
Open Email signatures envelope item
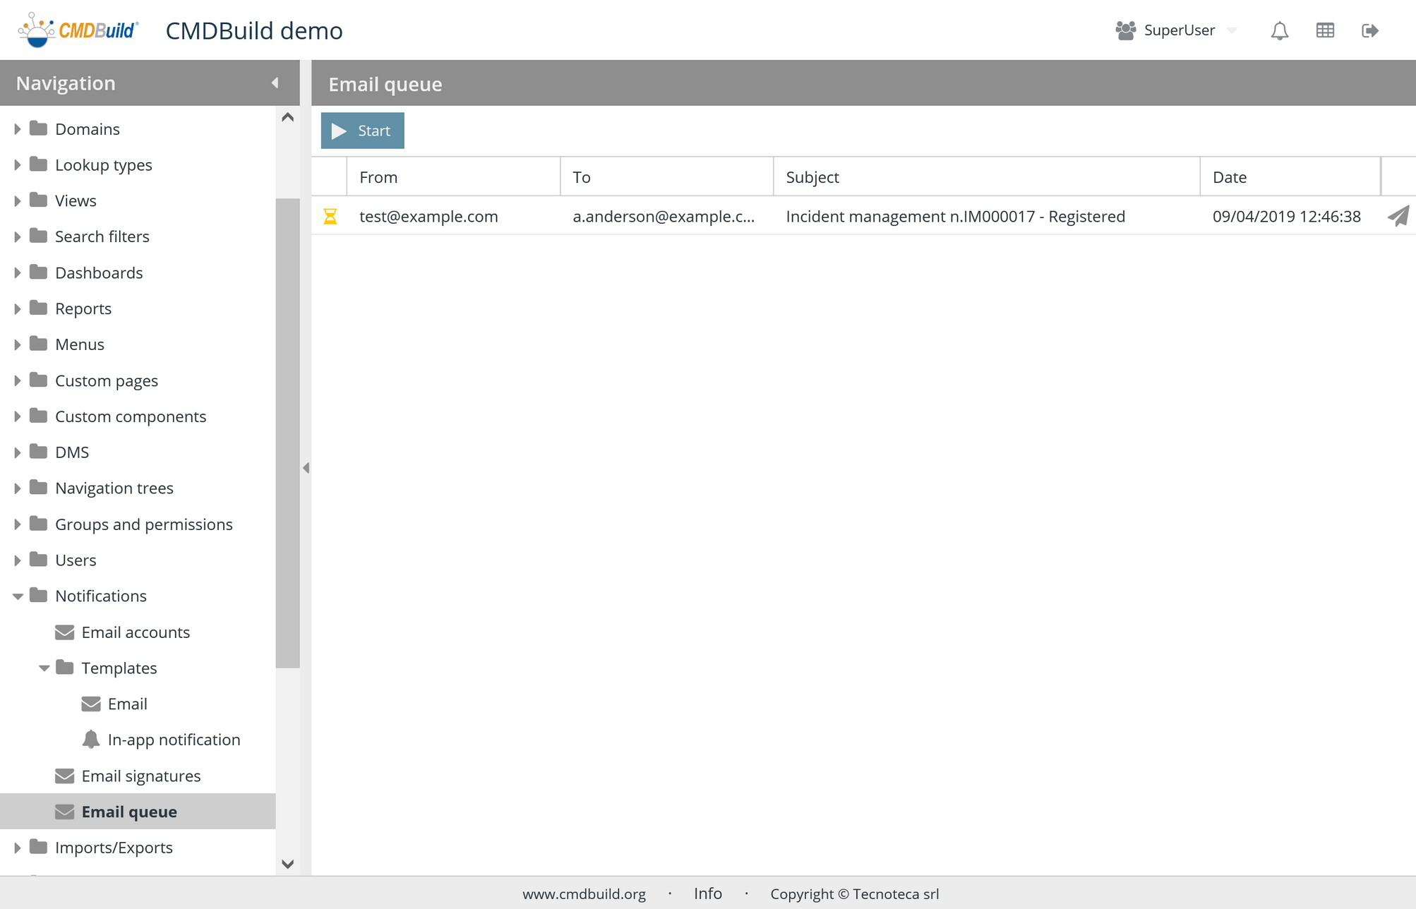tap(140, 776)
